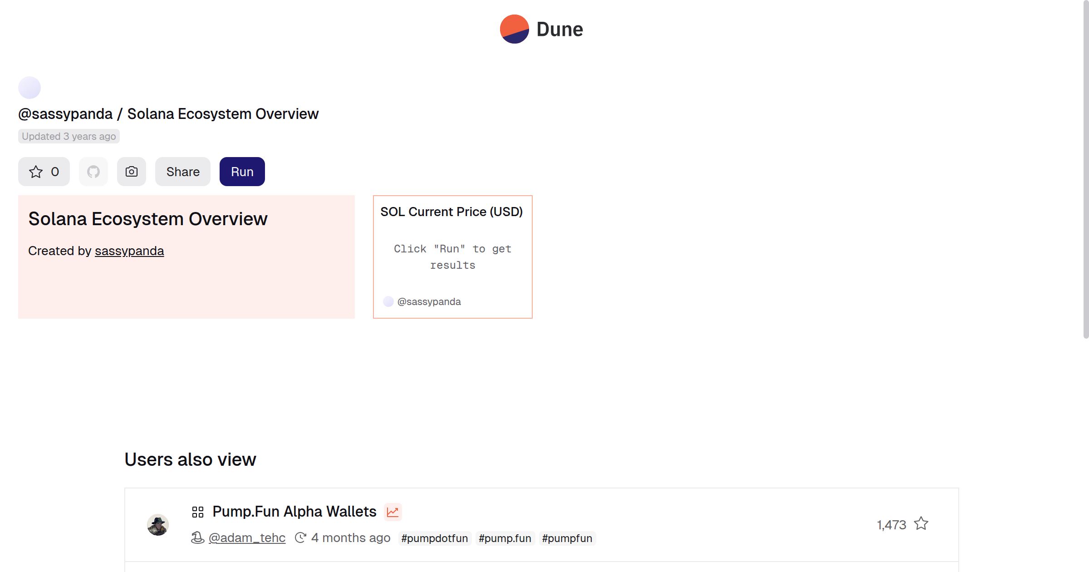Image resolution: width=1089 pixels, height=572 pixels.
Task: Open @sassypanda author in price widget
Action: point(429,302)
